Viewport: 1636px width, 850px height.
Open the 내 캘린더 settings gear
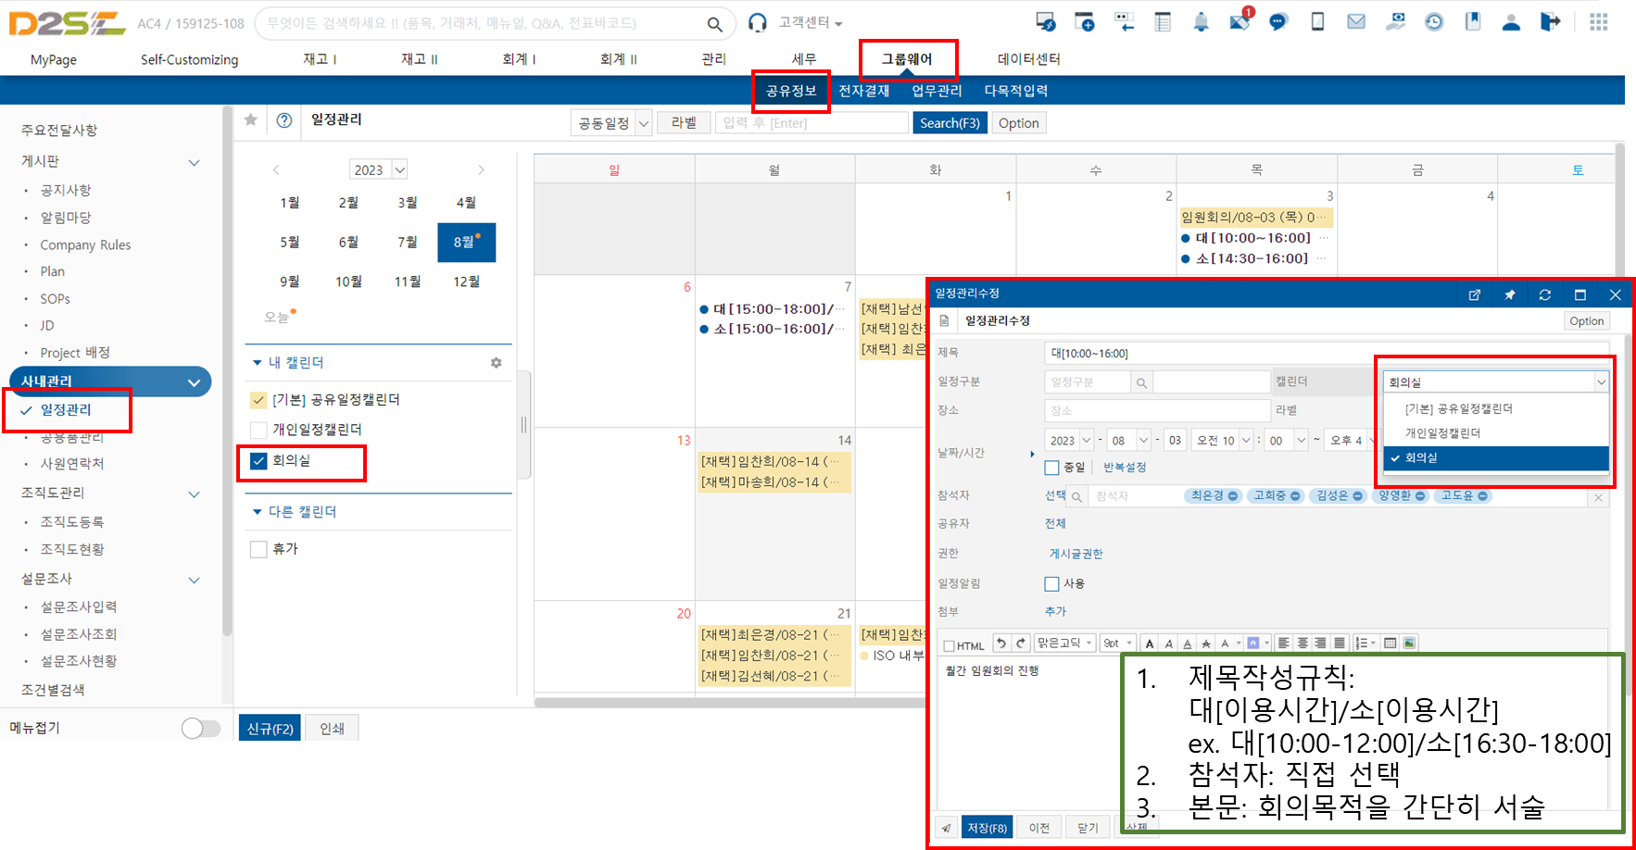496,363
